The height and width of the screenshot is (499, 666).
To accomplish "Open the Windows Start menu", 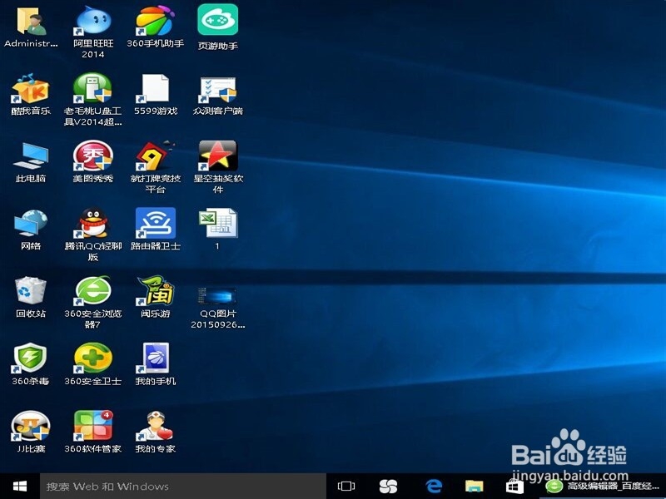I will [19, 487].
